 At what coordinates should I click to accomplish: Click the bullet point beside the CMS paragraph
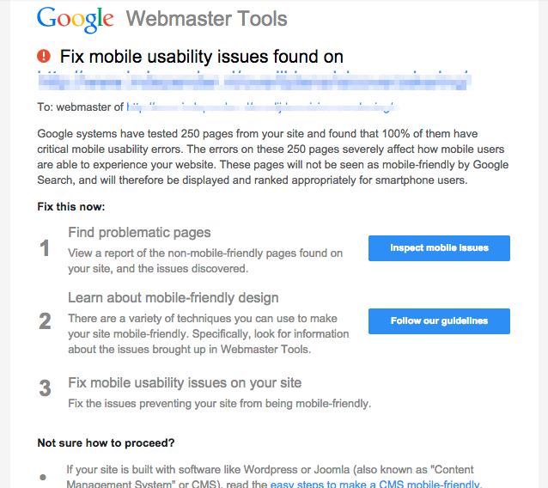[44, 477]
